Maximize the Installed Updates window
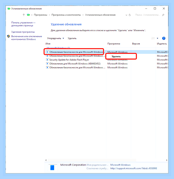174x179 pixels. click(x=155, y=8)
